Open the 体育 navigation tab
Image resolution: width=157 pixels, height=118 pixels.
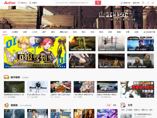[110, 32]
